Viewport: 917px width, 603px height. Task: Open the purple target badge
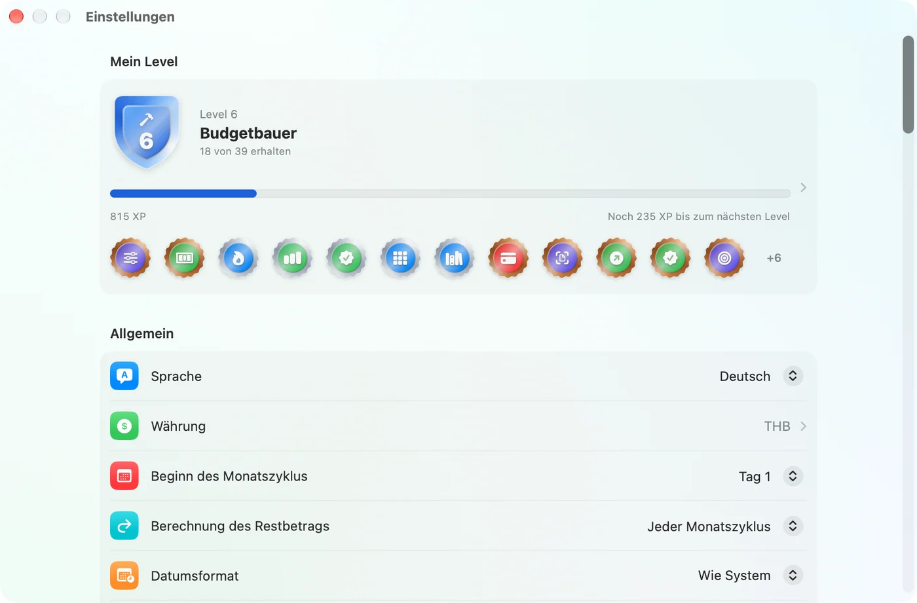click(724, 258)
